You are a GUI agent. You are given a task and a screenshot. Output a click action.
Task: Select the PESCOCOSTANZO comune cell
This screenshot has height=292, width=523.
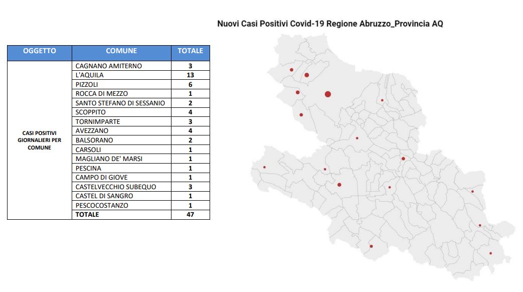[121, 205]
